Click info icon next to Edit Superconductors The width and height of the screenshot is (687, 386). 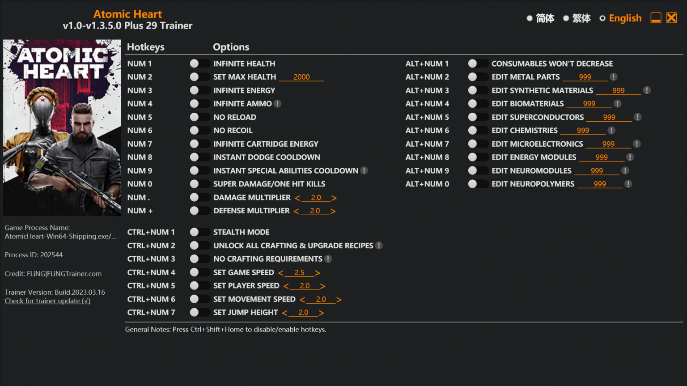pyautogui.click(x=637, y=117)
